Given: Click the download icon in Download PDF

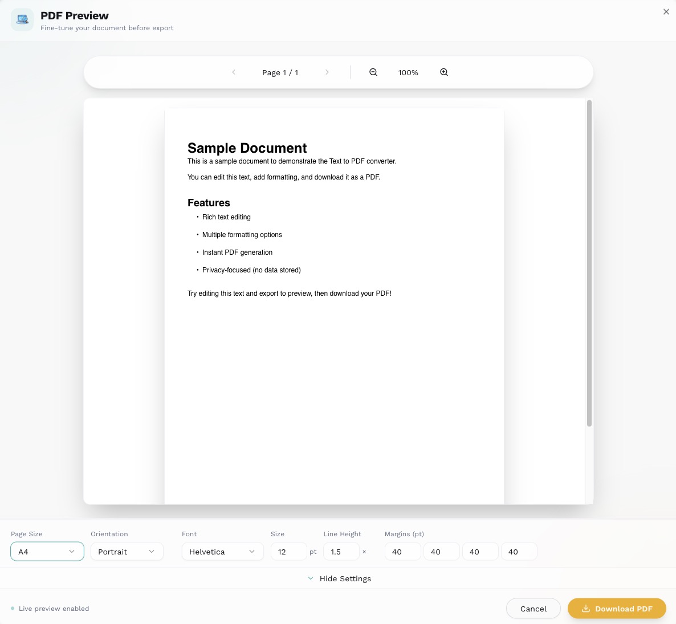Looking at the screenshot, I should [x=585, y=609].
